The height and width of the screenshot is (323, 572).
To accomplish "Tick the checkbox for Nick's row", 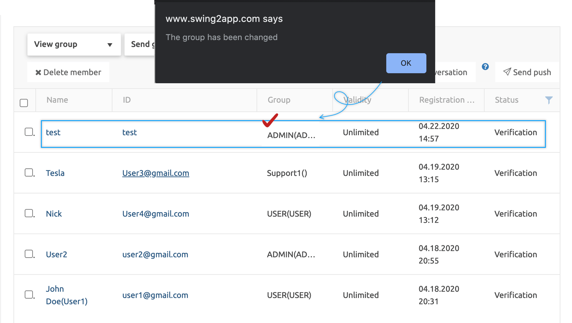I will coord(29,213).
